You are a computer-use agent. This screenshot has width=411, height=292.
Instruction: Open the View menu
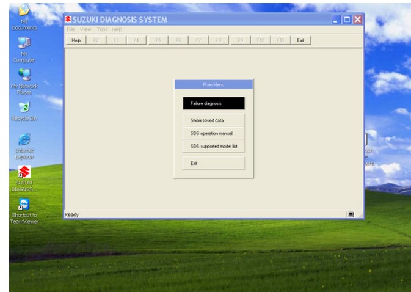point(85,29)
